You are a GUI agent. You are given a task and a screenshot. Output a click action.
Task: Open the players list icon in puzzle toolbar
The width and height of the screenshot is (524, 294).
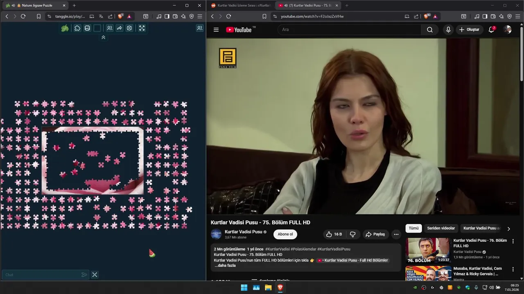tap(110, 28)
